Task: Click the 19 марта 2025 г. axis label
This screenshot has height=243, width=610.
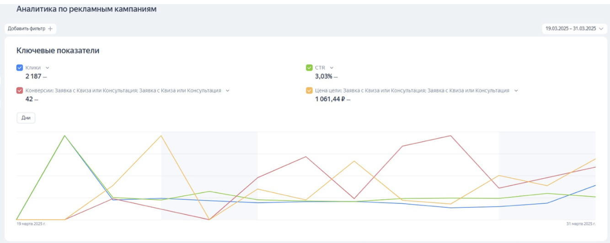Action: 31,224
